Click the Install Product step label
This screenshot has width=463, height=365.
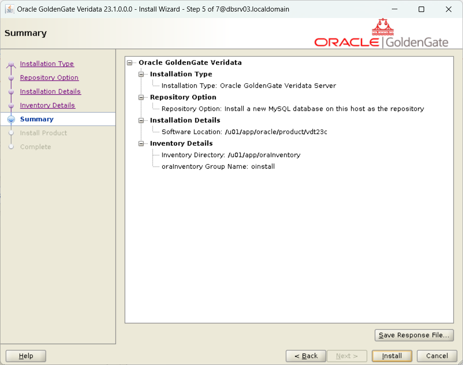pyautogui.click(x=43, y=133)
